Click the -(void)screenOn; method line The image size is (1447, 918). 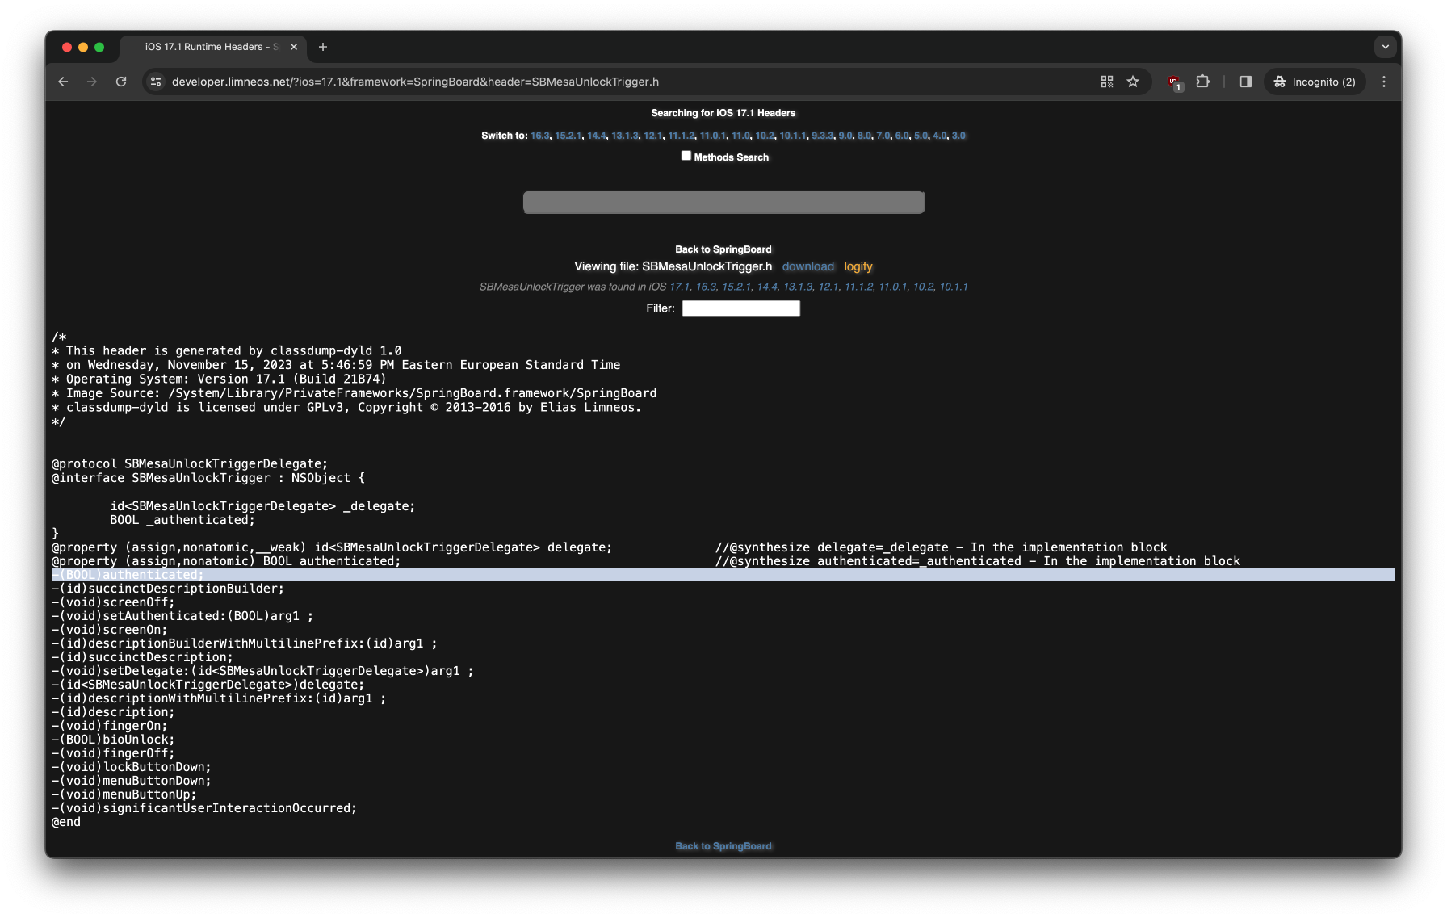tap(110, 630)
